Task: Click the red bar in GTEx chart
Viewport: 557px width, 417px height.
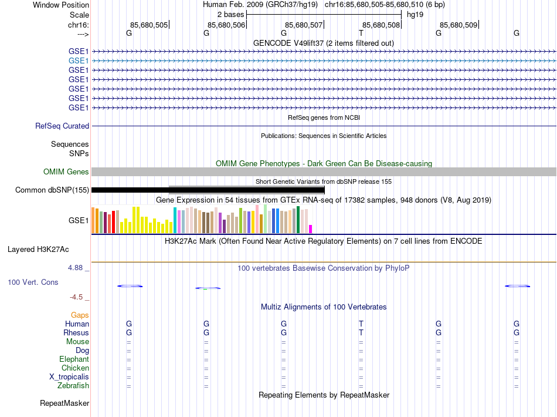Action: [113, 222]
